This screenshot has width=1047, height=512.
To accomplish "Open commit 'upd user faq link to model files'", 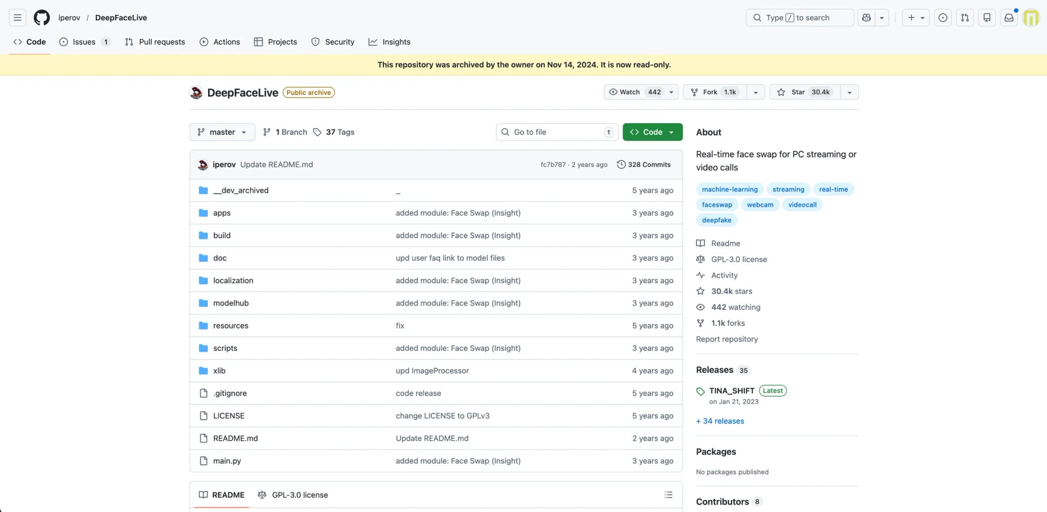I will [450, 258].
